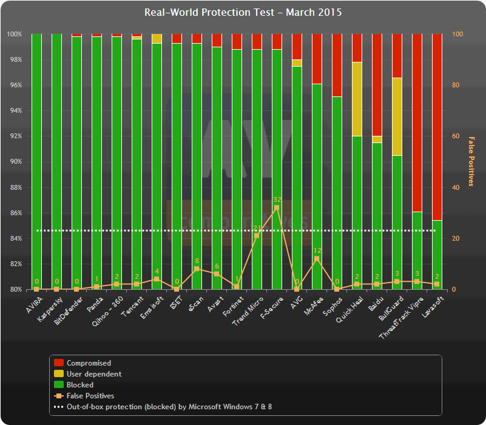Click the McAfee false positives point 12

point(317,259)
